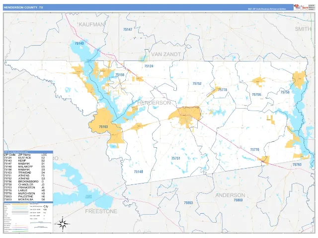Click the compass rose icon
Screen dimensions: 318x238
pyautogui.click(x=63, y=224)
